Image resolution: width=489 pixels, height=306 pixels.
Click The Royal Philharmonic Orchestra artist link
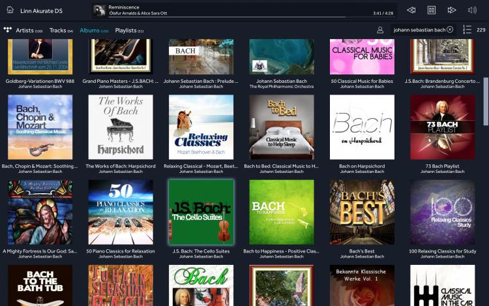(282, 87)
